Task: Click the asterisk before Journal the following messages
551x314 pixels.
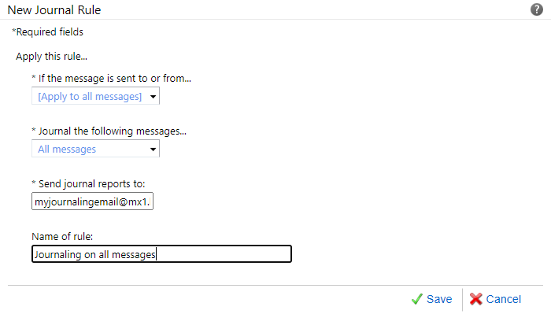Action: (34, 131)
